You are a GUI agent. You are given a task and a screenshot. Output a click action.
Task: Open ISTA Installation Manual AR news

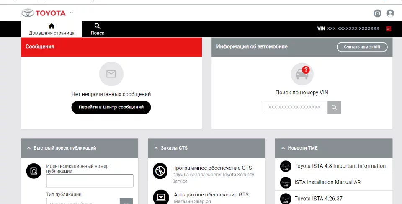click(327, 182)
